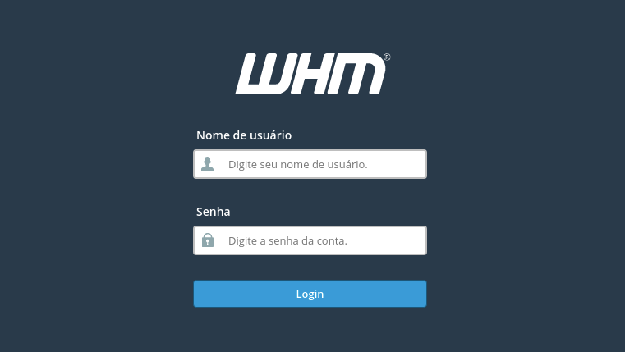Focus the Nome de usuário input field
The width and height of the screenshot is (625, 352).
pyautogui.click(x=310, y=164)
